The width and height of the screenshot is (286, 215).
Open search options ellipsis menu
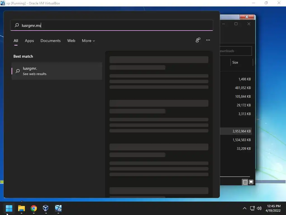[208, 40]
